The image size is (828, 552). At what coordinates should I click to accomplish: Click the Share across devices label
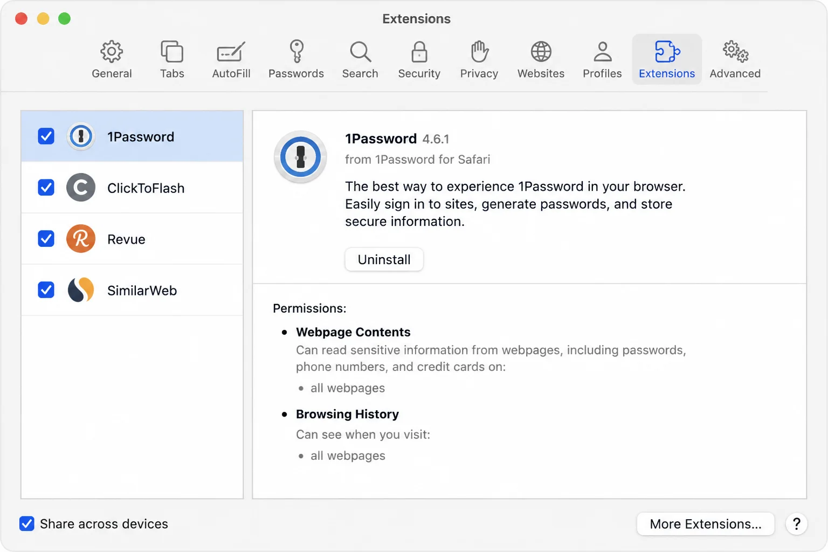(x=104, y=524)
